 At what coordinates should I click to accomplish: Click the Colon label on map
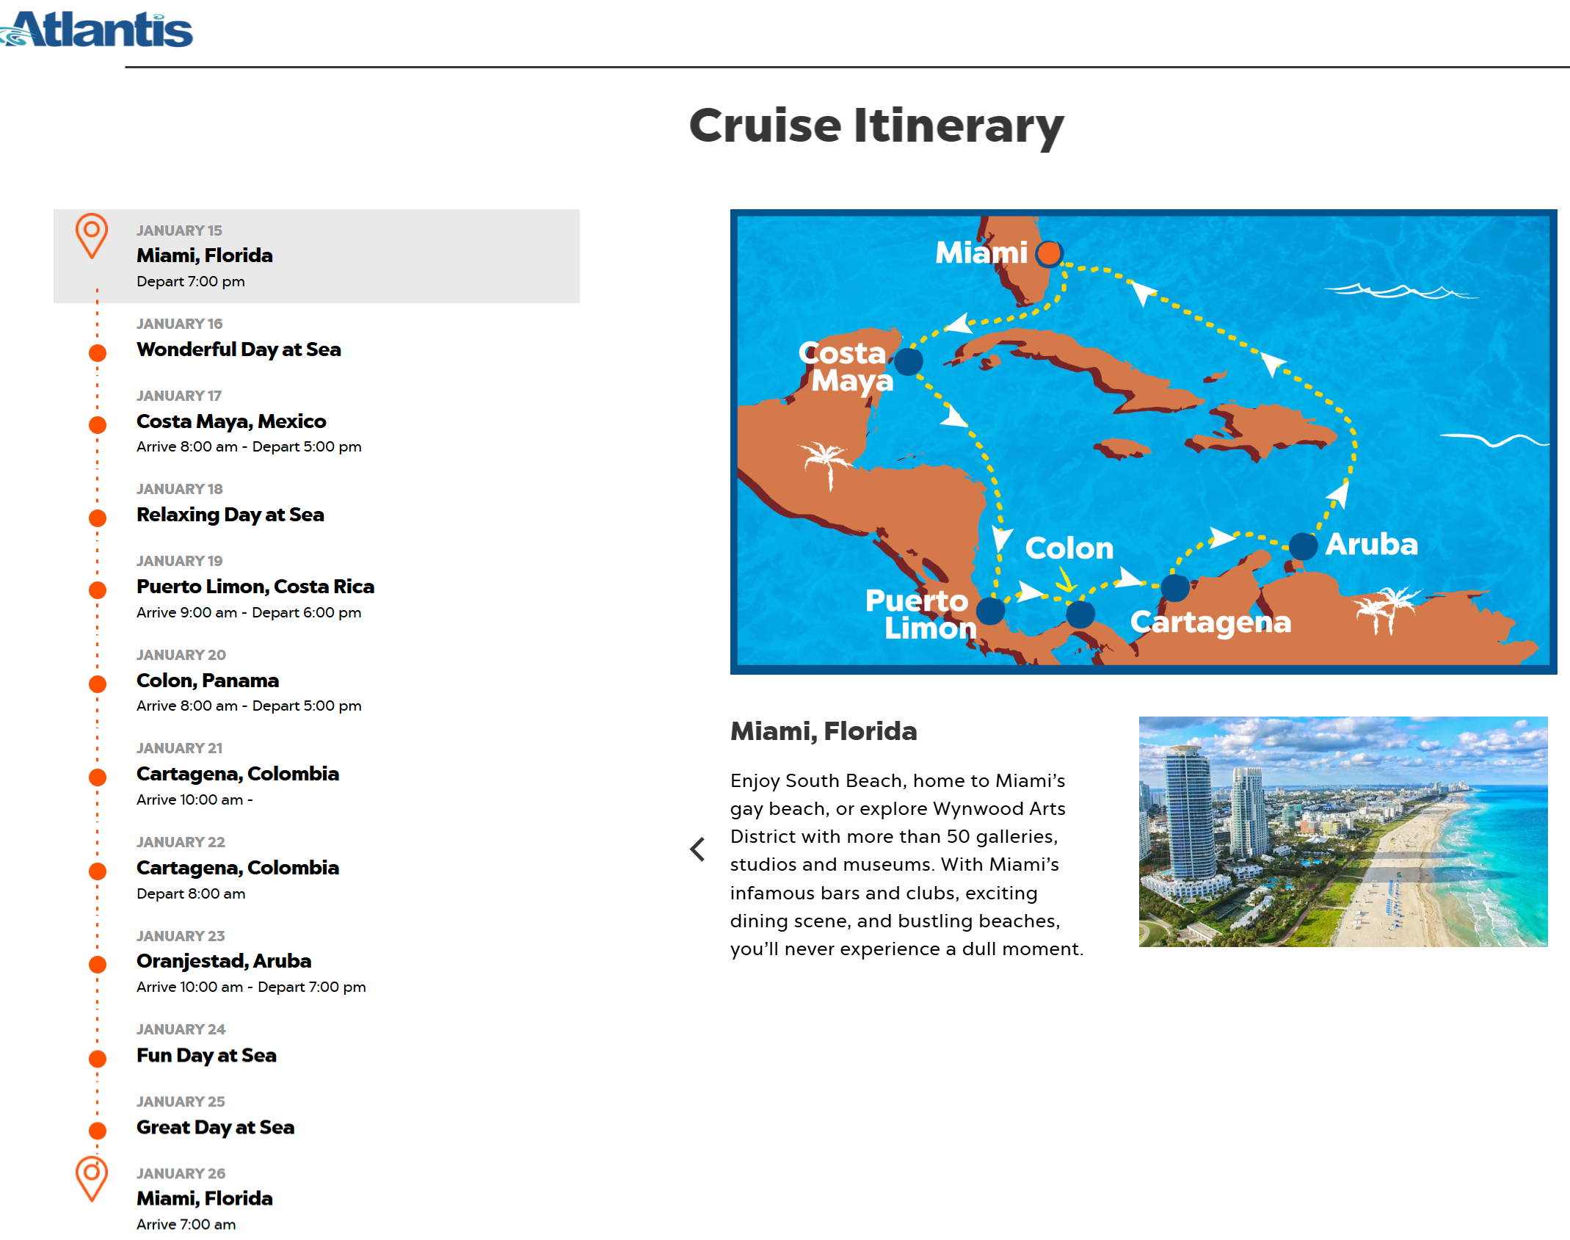(1069, 548)
